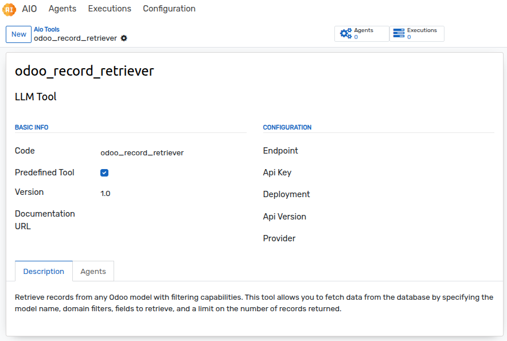Click the Code value odoo_record_retriever

point(142,152)
